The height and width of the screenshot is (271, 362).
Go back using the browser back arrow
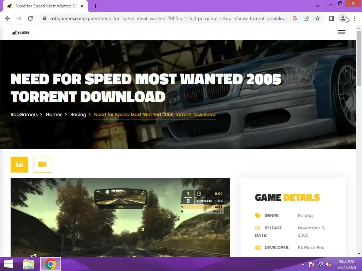pos(8,18)
